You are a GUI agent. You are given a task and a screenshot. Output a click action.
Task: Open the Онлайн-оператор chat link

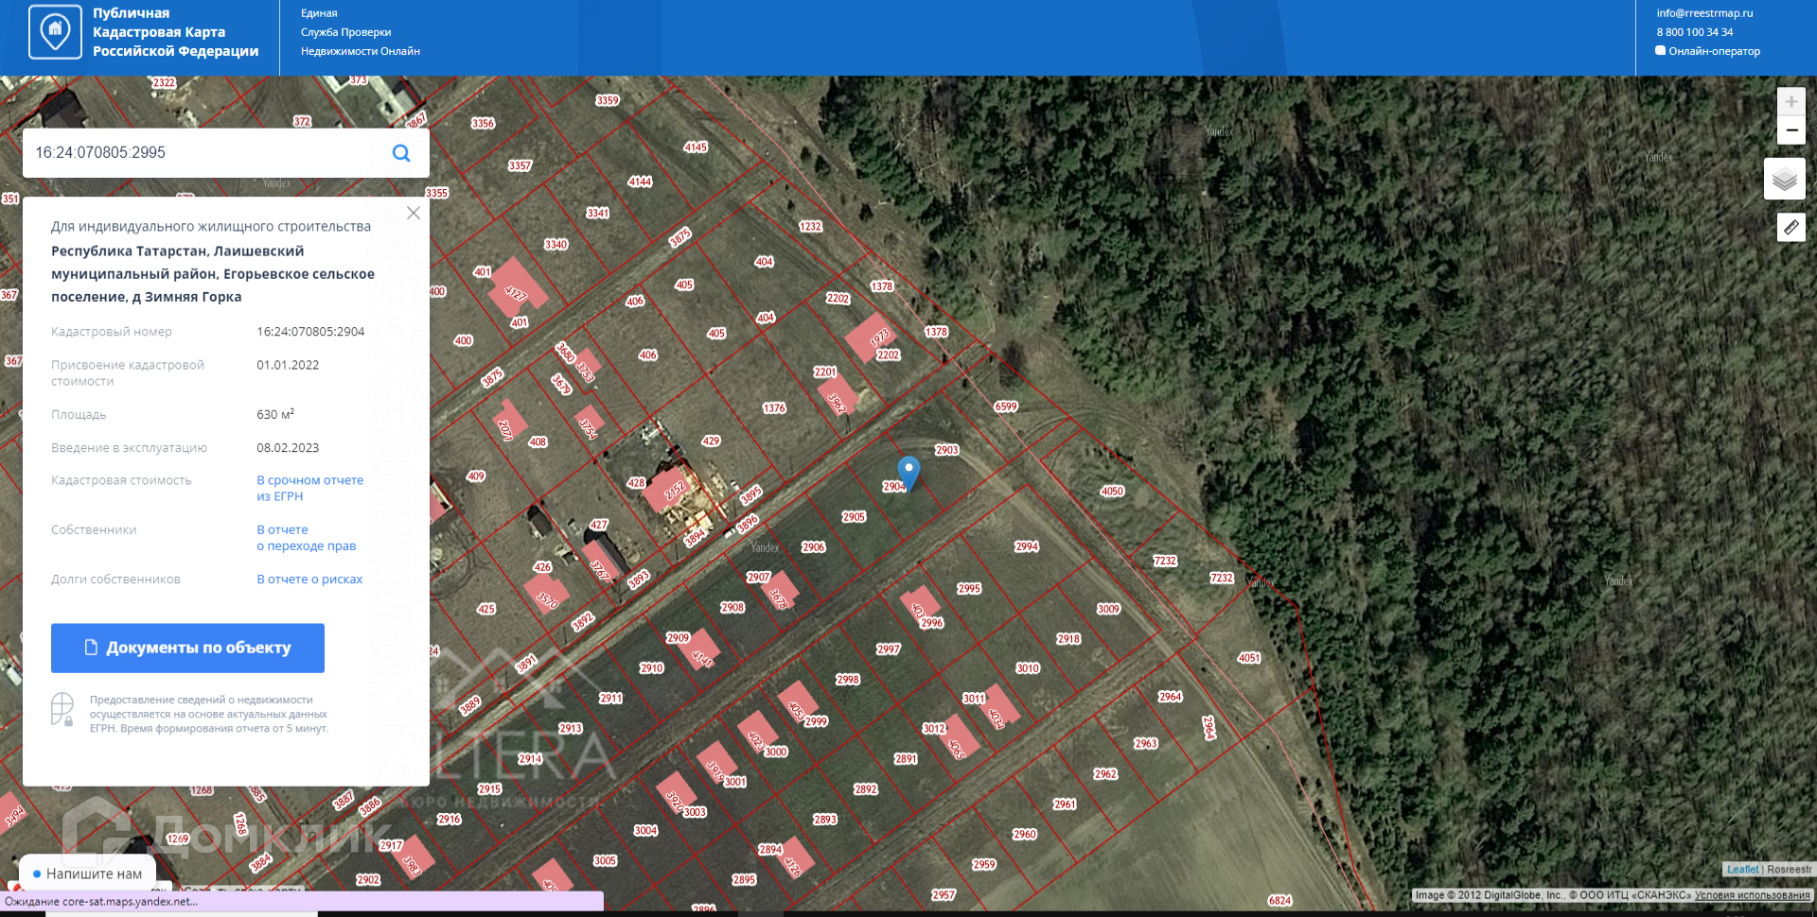tap(1708, 51)
